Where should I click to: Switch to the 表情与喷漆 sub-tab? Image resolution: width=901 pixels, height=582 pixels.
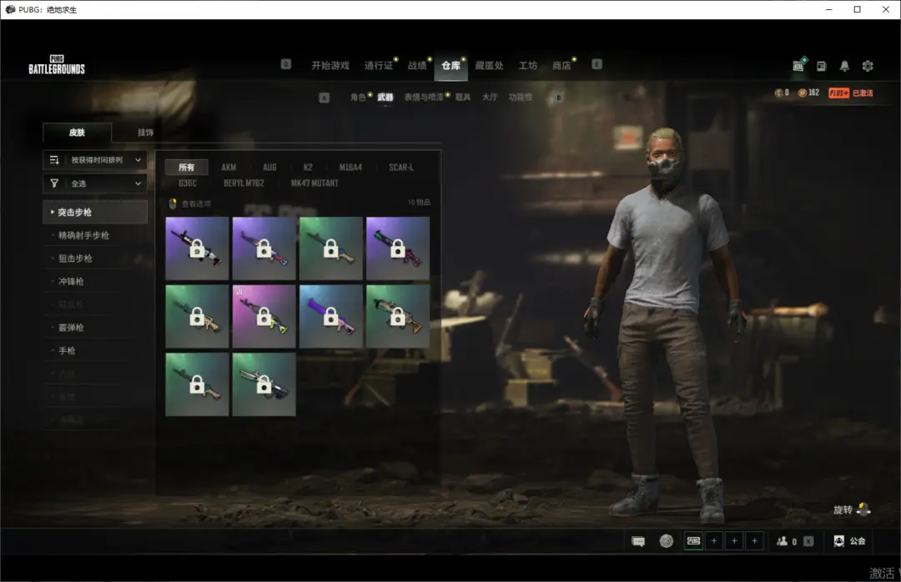tap(424, 97)
